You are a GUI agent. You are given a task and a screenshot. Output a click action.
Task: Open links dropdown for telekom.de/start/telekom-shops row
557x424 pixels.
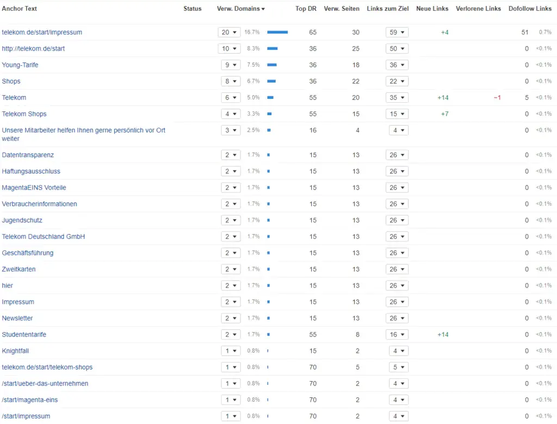[x=397, y=367]
